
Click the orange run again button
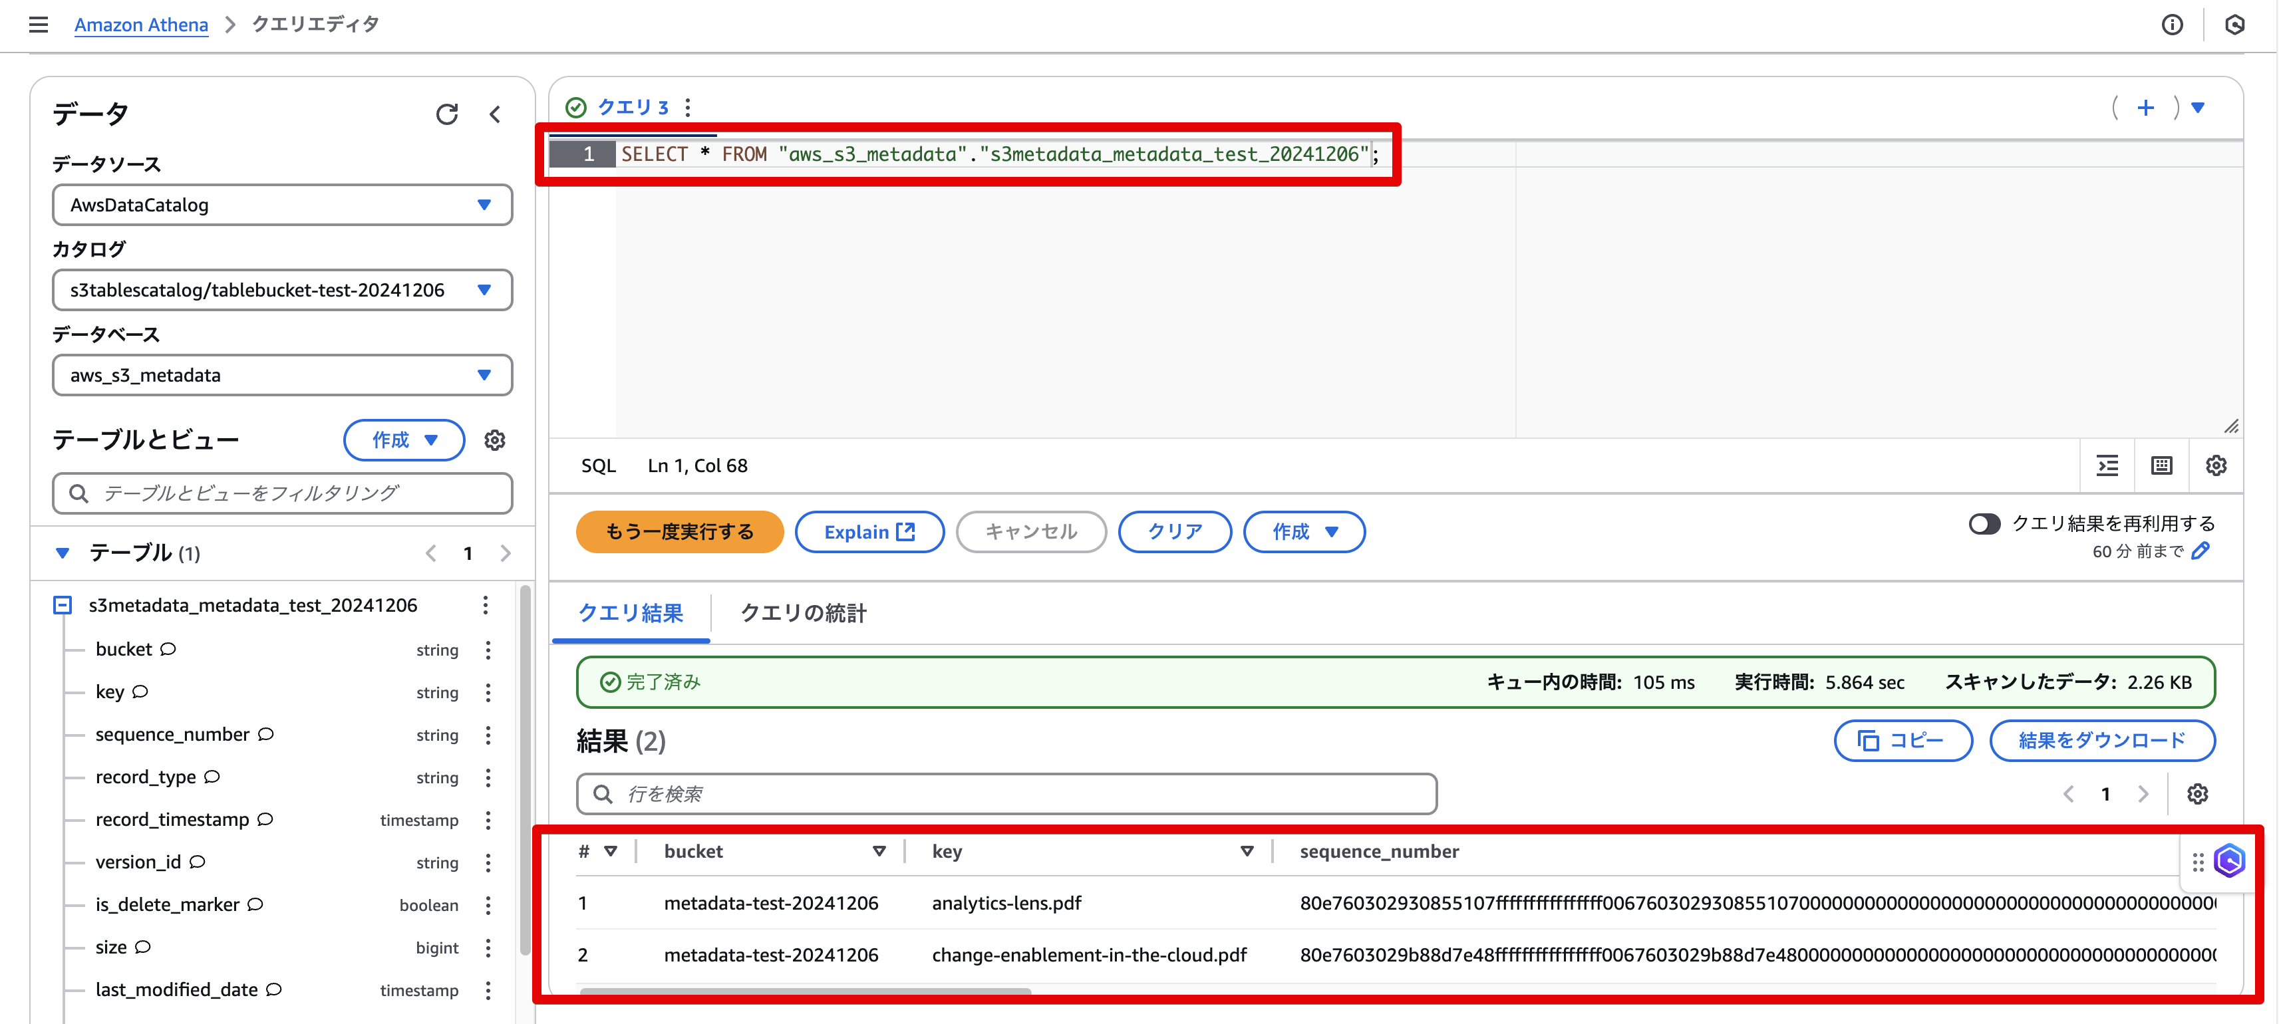(x=679, y=533)
